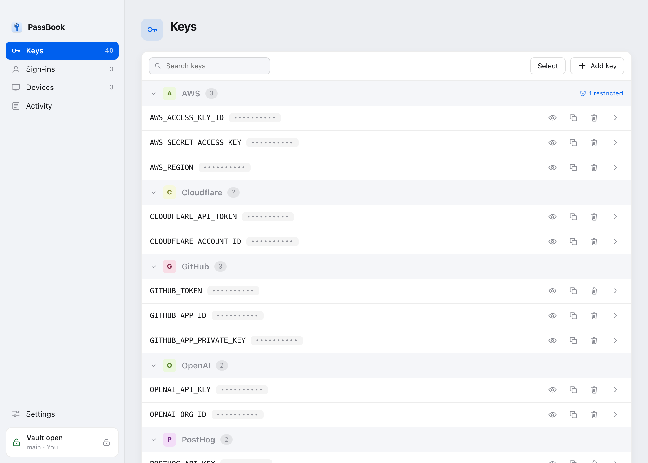Click the Select button
The image size is (648, 463).
click(x=548, y=66)
